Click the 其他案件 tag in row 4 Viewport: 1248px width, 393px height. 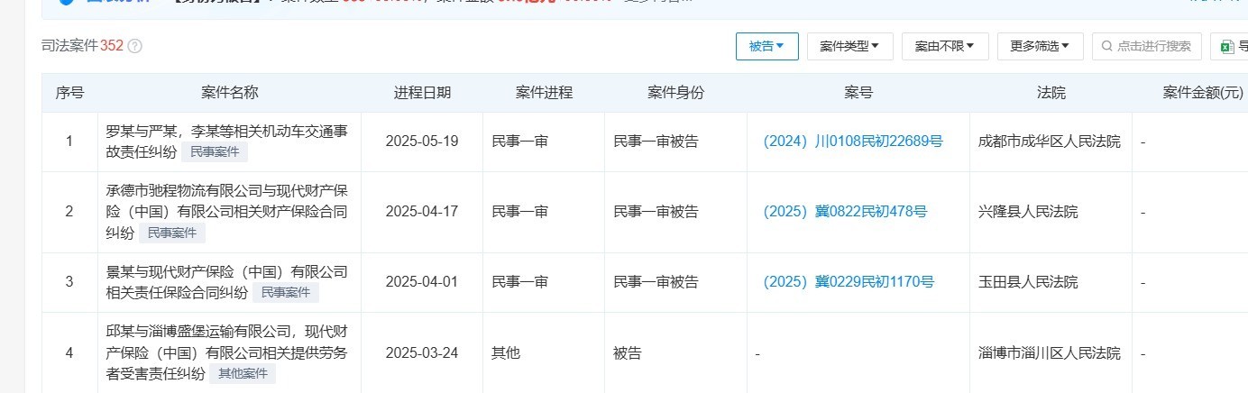(x=242, y=373)
